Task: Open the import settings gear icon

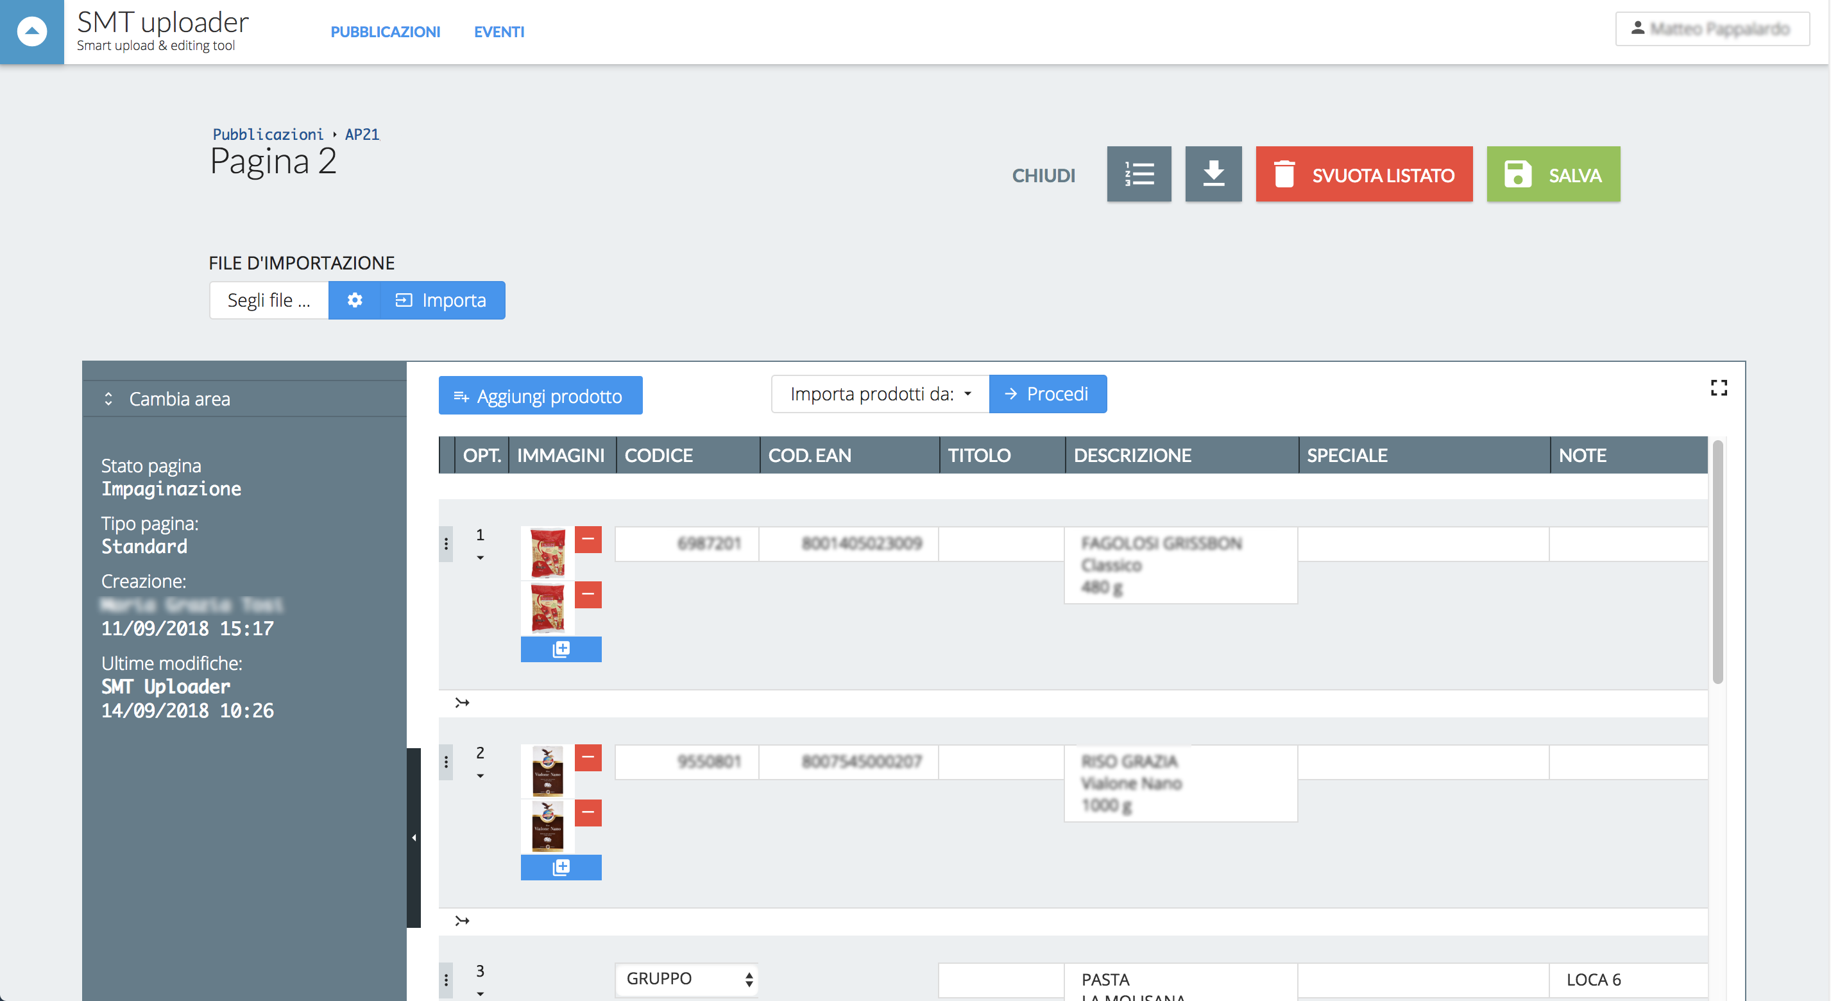Action: coord(355,300)
